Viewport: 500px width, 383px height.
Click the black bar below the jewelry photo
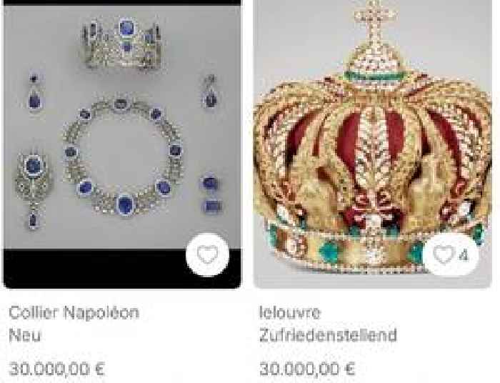[x=96, y=269]
